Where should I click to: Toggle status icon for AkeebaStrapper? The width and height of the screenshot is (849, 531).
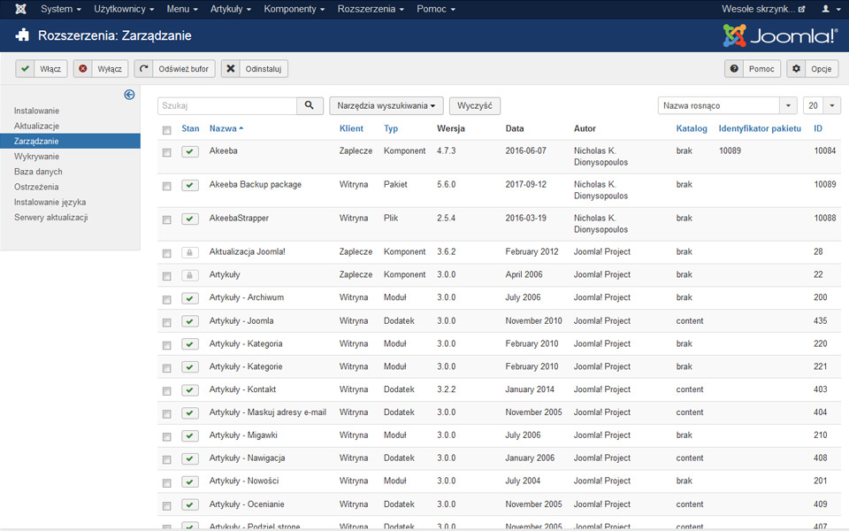click(x=189, y=219)
